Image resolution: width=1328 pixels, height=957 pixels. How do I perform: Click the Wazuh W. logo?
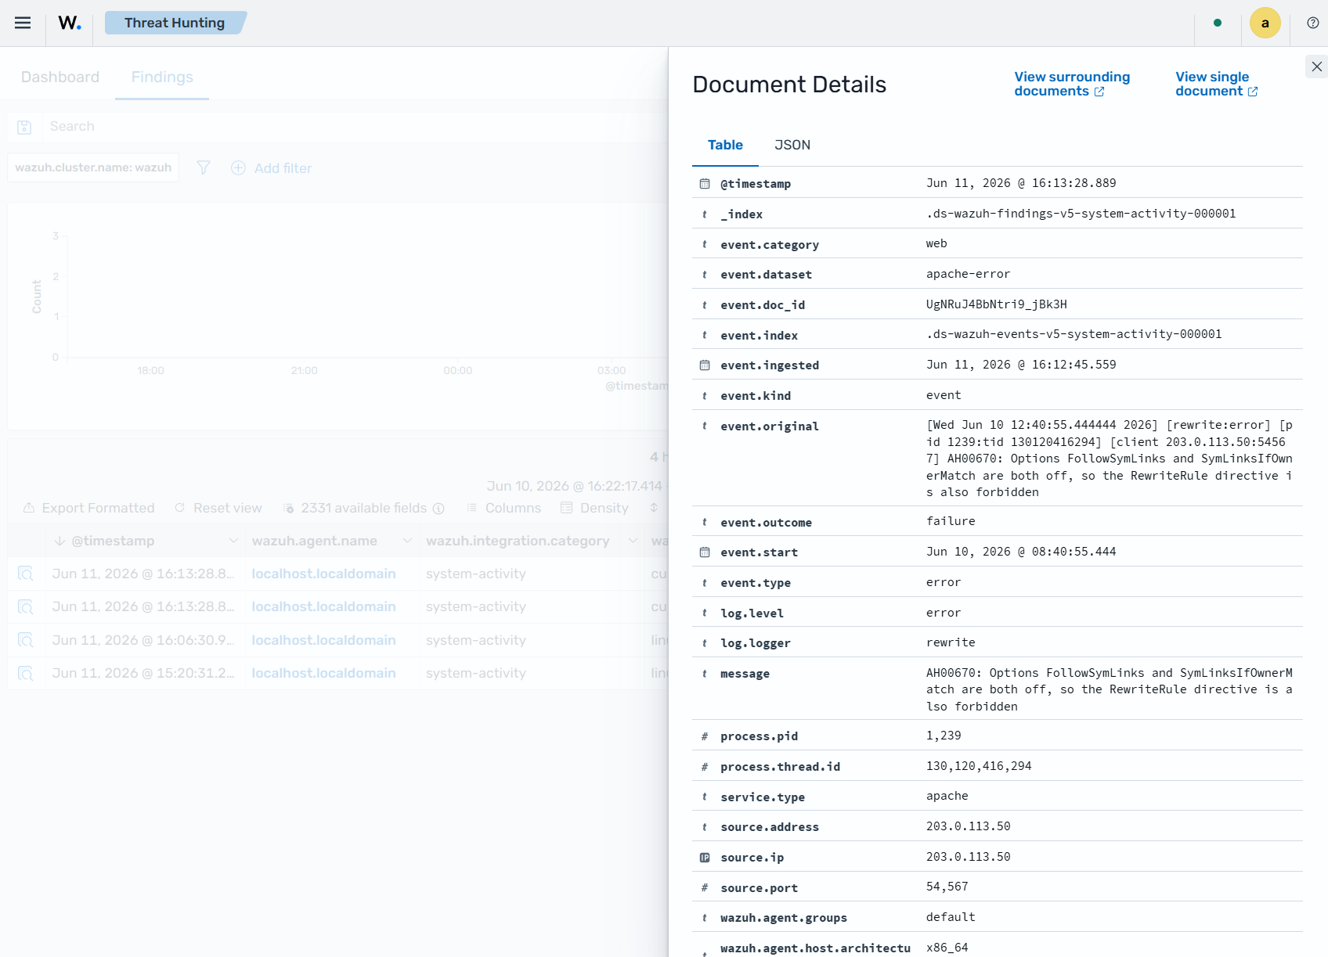pyautogui.click(x=70, y=23)
